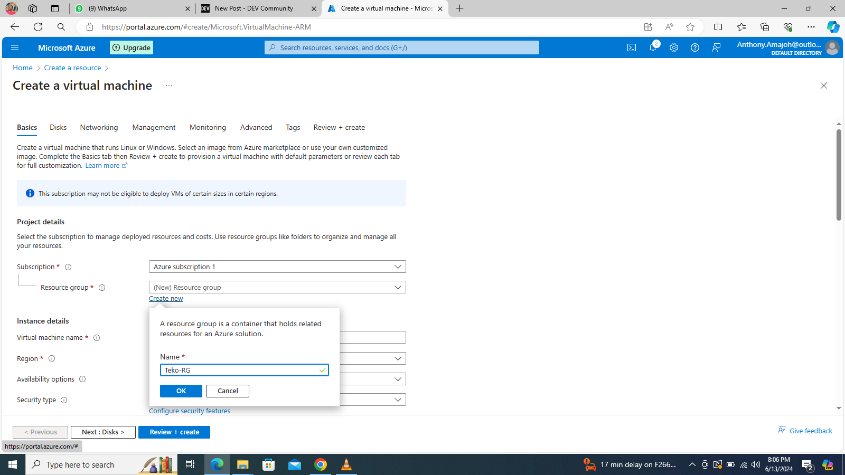The width and height of the screenshot is (845, 475).
Task: Click the ellipsis beside the page title
Action: click(169, 85)
